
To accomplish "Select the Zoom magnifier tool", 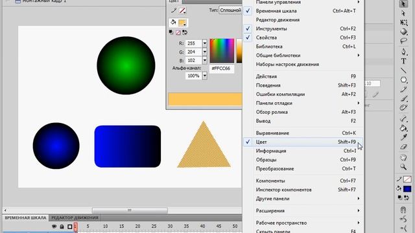I will tap(403, 167).
